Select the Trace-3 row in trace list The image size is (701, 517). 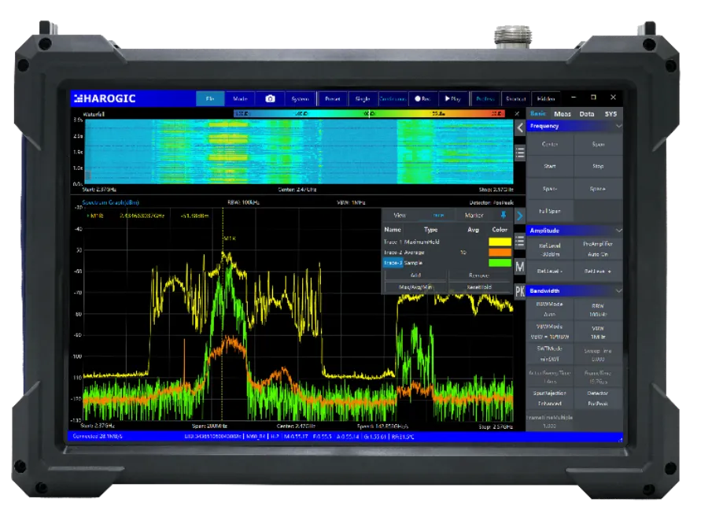[x=393, y=263]
